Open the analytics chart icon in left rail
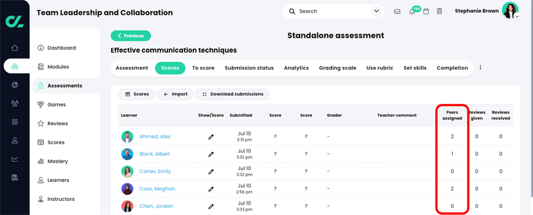Viewport: 533px width, 215px height. [15, 159]
